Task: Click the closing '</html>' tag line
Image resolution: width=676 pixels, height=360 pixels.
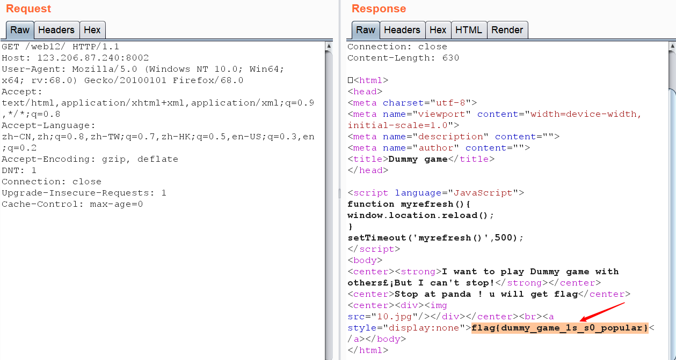Action: (368, 350)
